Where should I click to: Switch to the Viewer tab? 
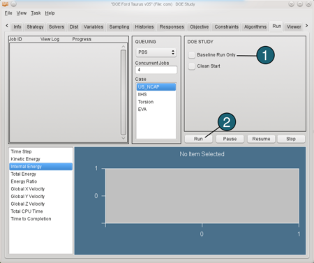294,27
